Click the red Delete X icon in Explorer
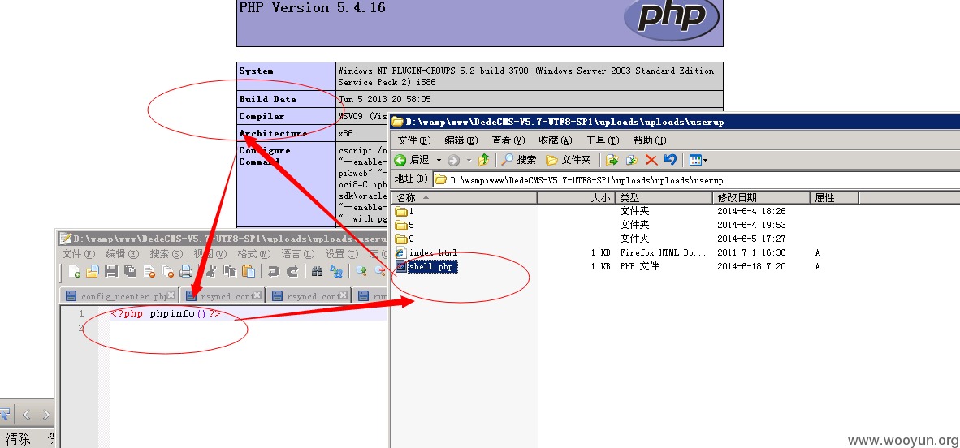This screenshot has width=960, height=448. pos(651,160)
